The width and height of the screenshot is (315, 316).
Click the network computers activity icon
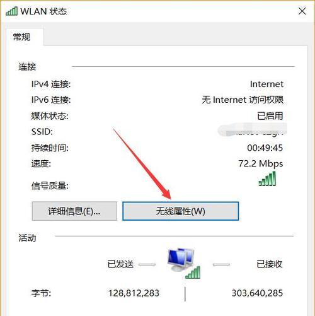184,263
